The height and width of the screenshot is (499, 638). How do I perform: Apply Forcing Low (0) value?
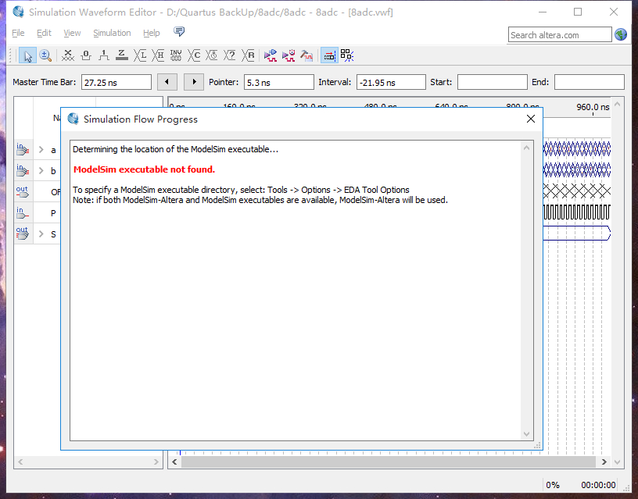click(x=86, y=55)
